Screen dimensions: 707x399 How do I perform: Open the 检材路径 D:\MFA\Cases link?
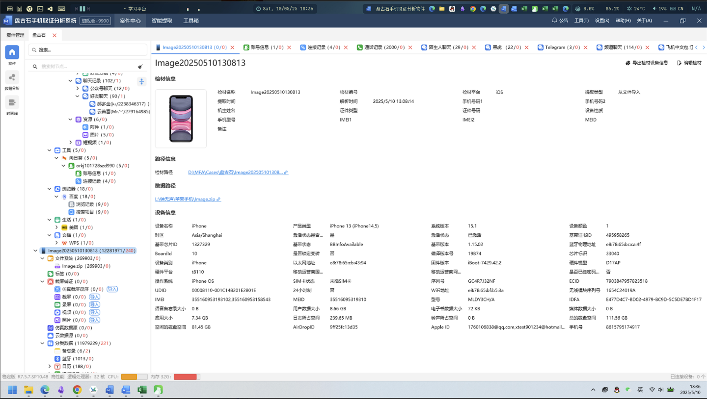pyautogui.click(x=236, y=173)
